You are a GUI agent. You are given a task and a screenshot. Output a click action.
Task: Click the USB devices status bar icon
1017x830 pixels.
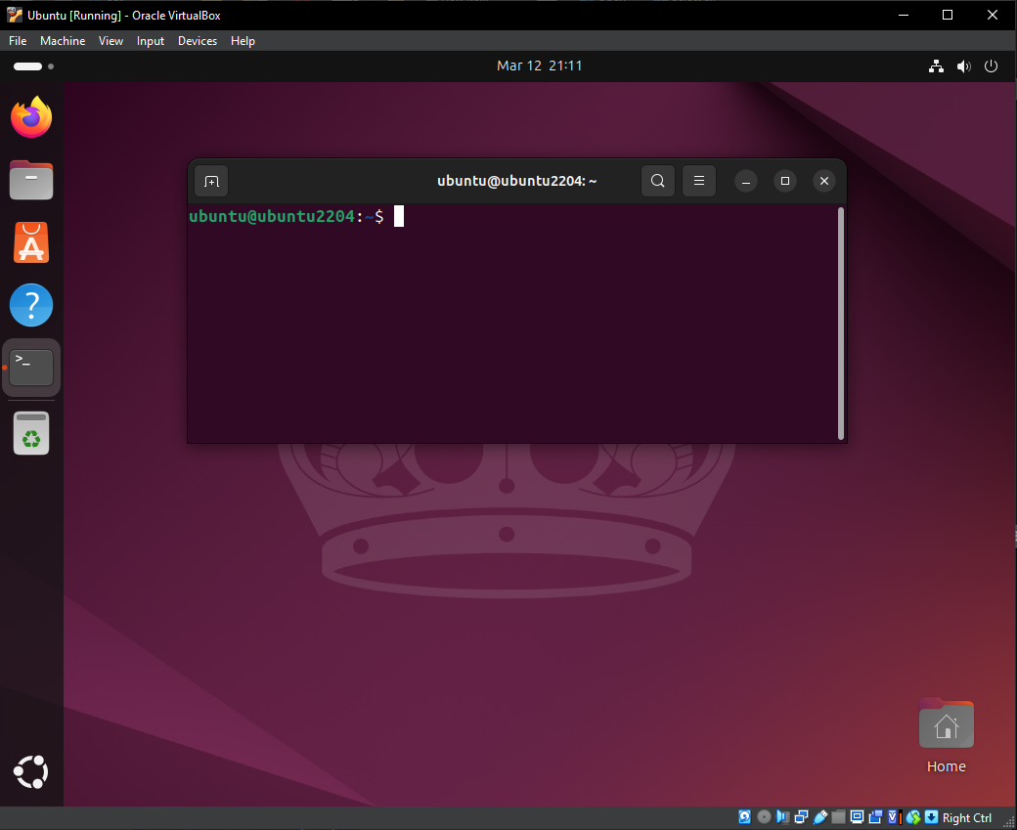(x=820, y=816)
